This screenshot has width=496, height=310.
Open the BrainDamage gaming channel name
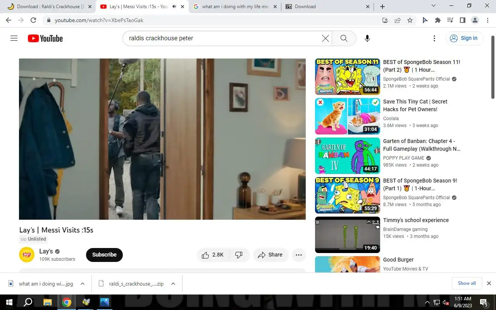405,229
